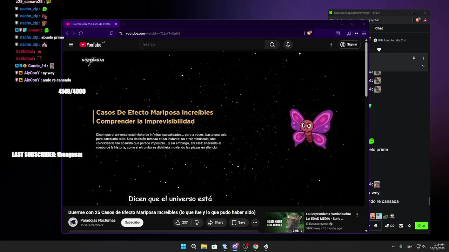449x252 pixels.
Task: Pick the Pepe frog quick emote in Kick chat
Action: point(386,216)
